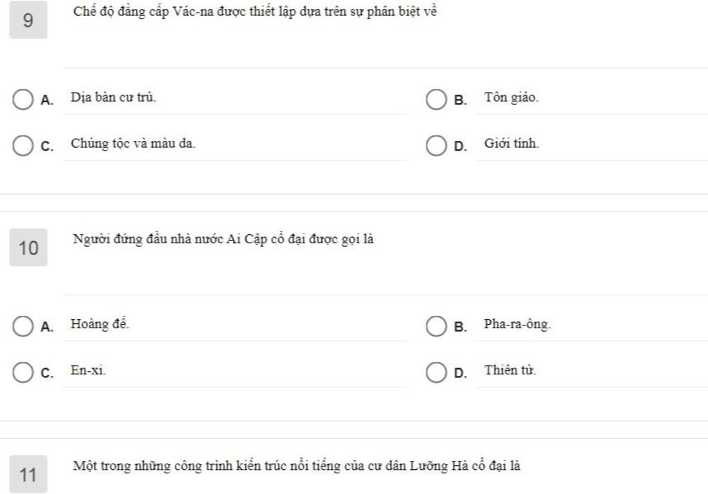The image size is (708, 494).
Task: Select radio button A for question 10
Action: click(23, 326)
